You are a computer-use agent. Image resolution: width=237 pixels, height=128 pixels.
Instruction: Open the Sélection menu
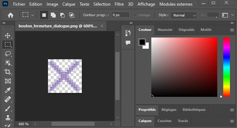tap(102, 4)
